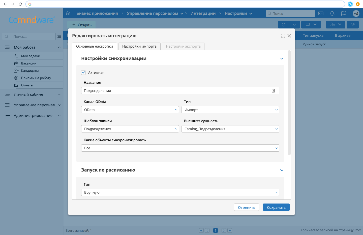Open the АД user avatar menu
363x235 pixels.
356,13
